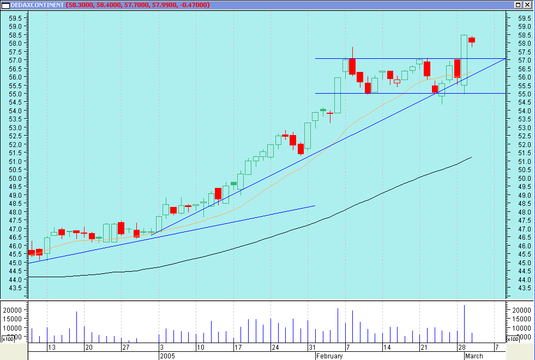This screenshot has height=360, width=535.
Task: Select the 2005 year label on time axis
Action: point(166,356)
